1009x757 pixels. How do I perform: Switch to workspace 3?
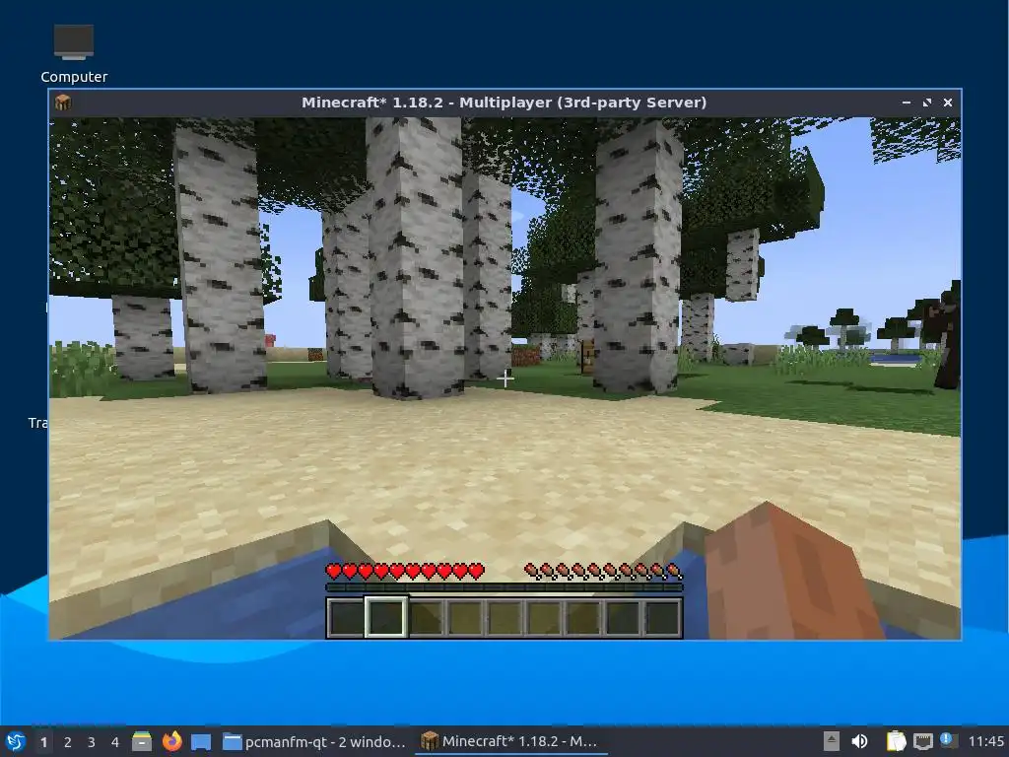click(x=92, y=742)
